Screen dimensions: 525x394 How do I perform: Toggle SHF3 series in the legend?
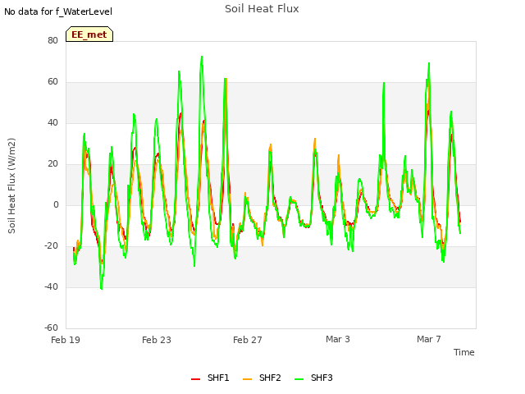pos(313,378)
